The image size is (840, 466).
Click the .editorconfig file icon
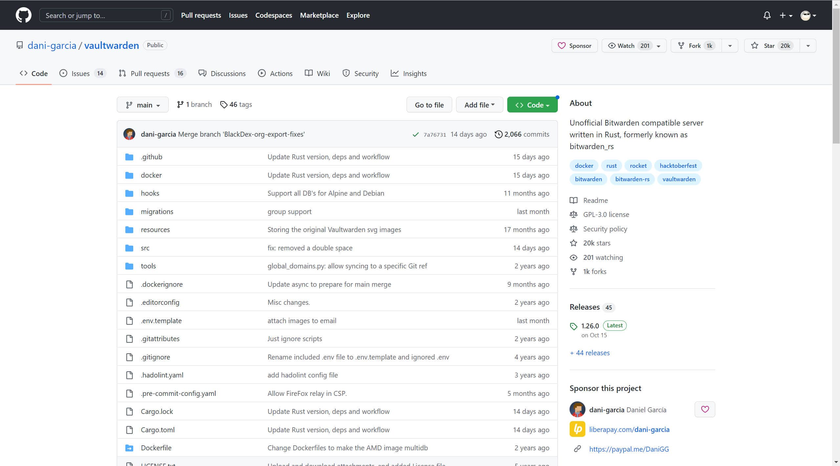pos(130,302)
